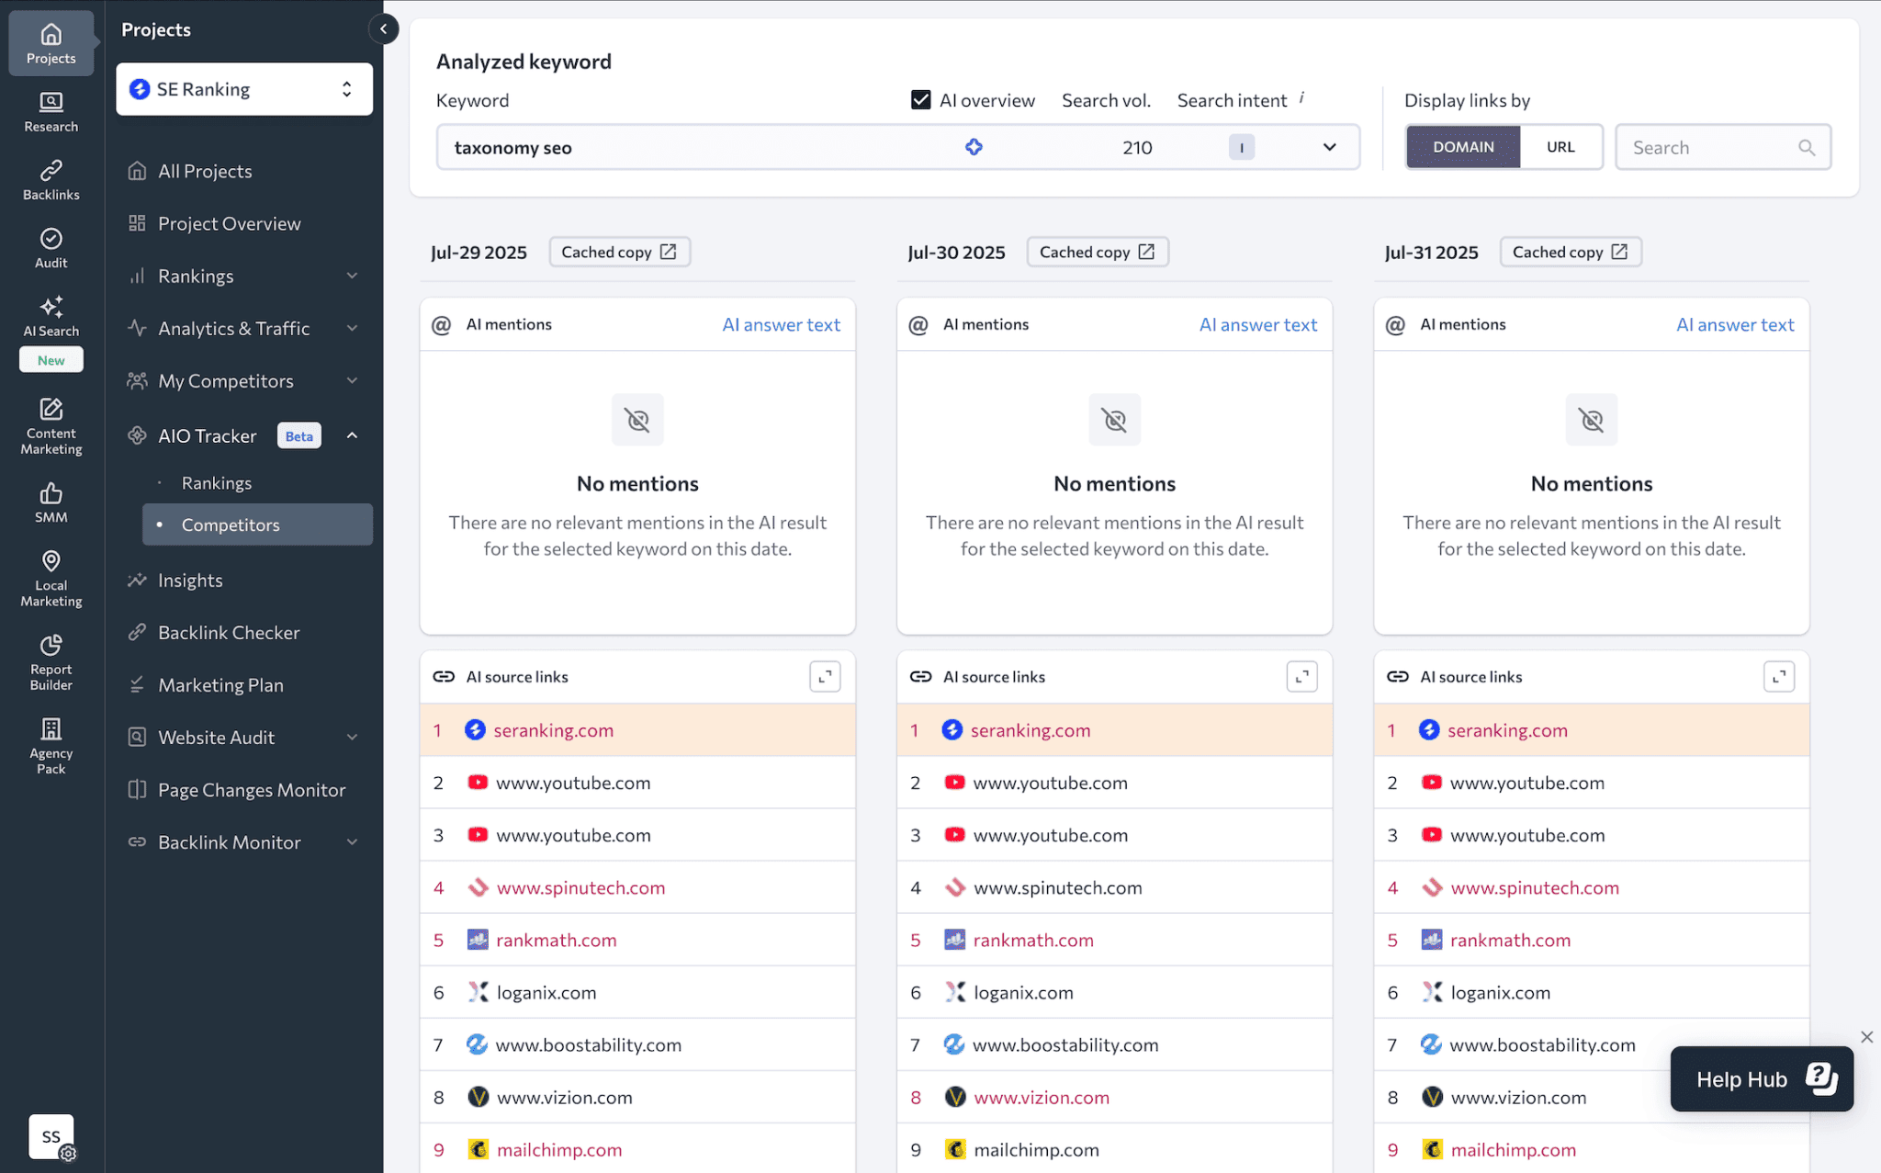The height and width of the screenshot is (1173, 1881).
Task: Expand the analyzed keyword dropdown
Action: (1329, 147)
